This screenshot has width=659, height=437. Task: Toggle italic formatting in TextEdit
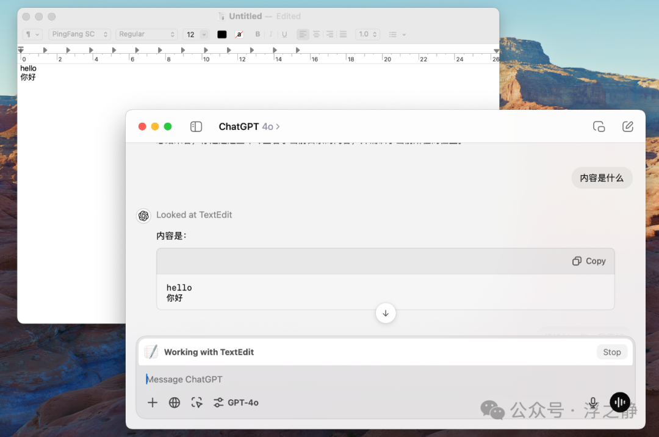coord(271,34)
